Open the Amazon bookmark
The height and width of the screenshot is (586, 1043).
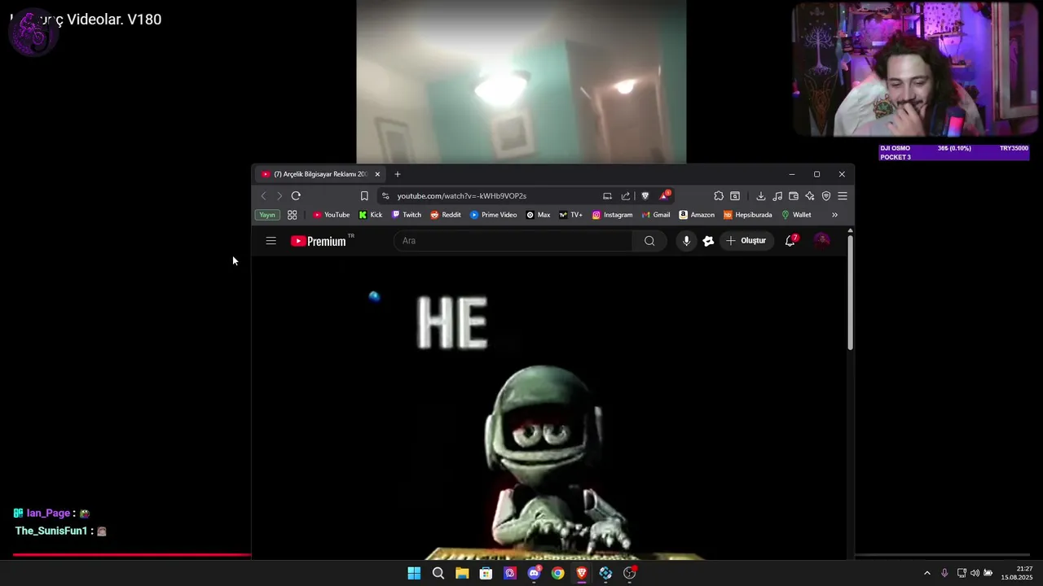(697, 215)
